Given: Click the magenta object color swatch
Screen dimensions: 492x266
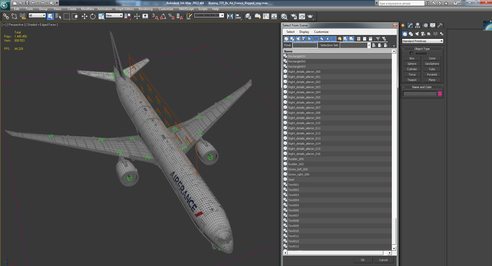Looking at the screenshot, I should pos(440,94).
